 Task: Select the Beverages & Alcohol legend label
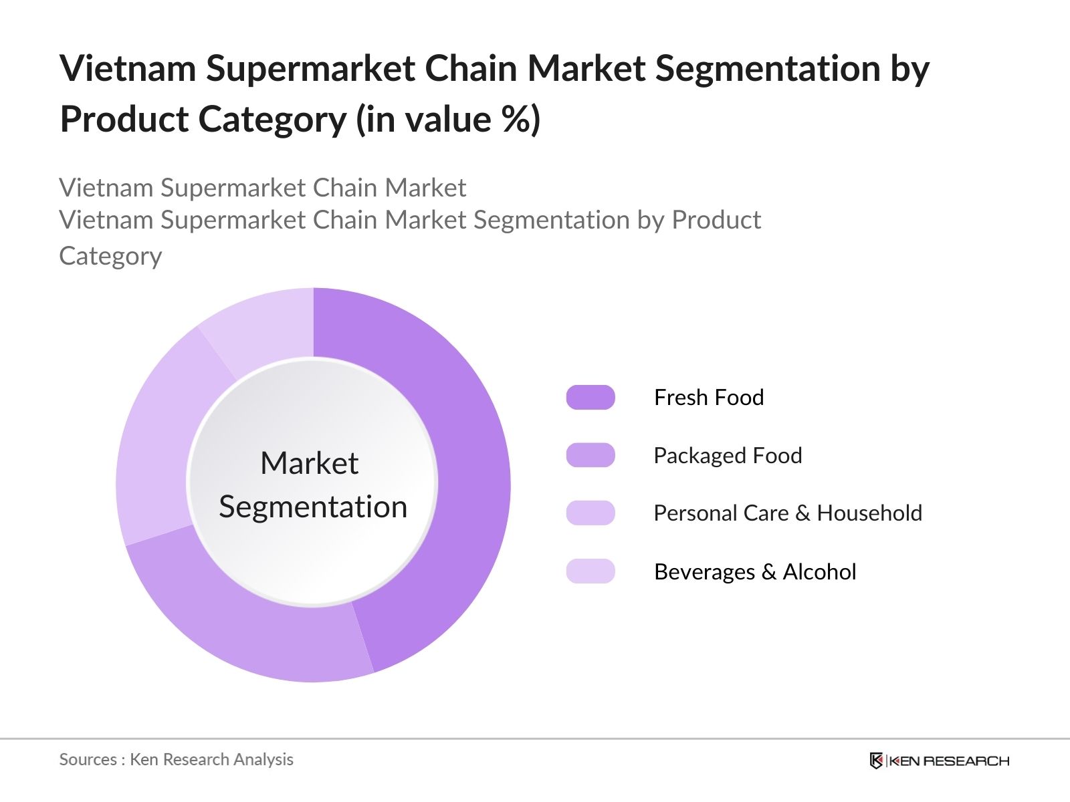click(755, 571)
